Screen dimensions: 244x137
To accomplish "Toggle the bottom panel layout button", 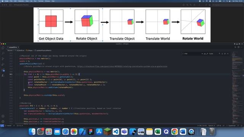I will [x=237, y=44].
